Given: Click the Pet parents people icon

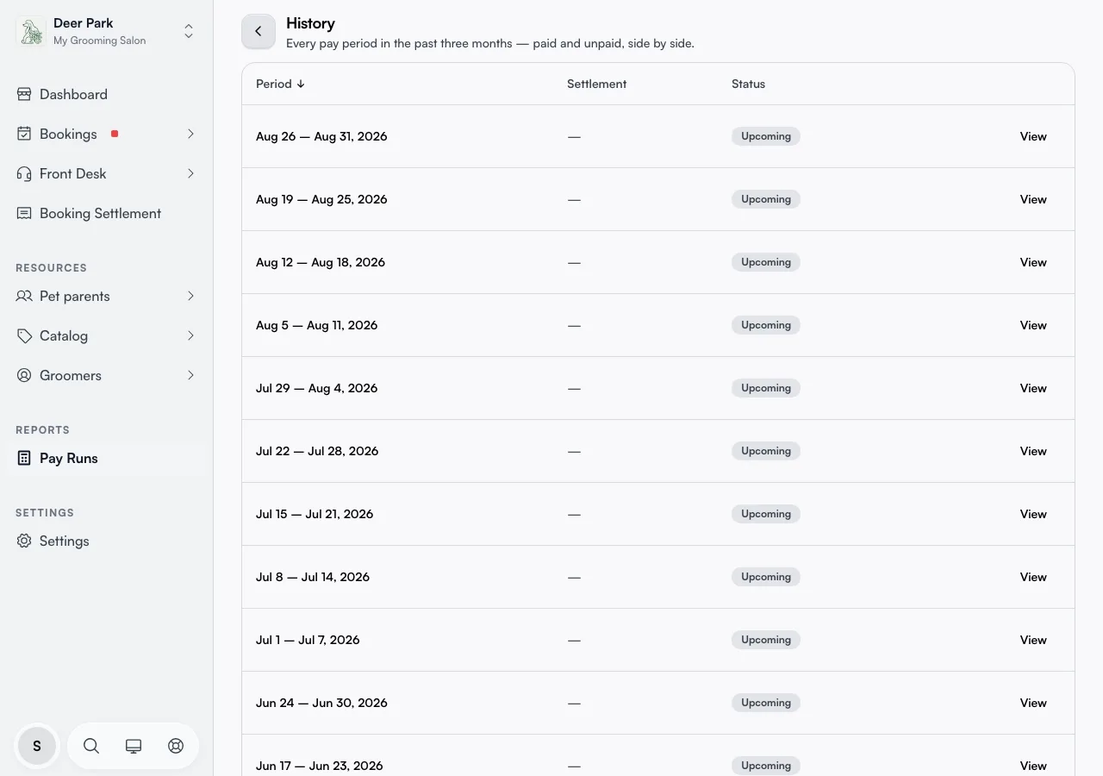Looking at the screenshot, I should [x=24, y=296].
